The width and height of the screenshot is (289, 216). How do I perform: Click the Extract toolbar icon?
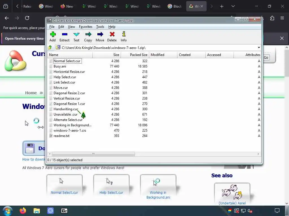[65, 34]
